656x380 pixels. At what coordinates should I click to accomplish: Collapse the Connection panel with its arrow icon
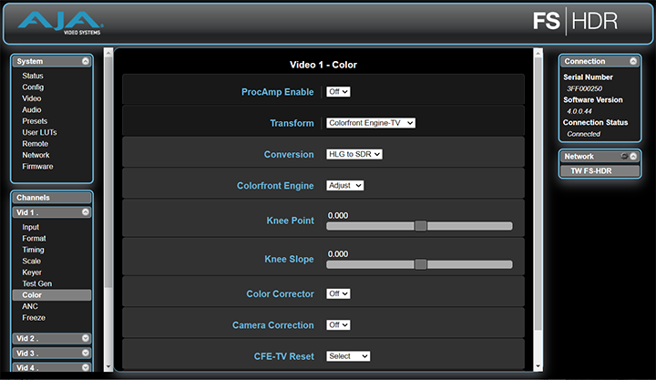click(x=634, y=61)
